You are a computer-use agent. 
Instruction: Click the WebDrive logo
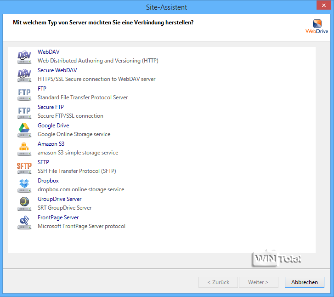[317, 27]
